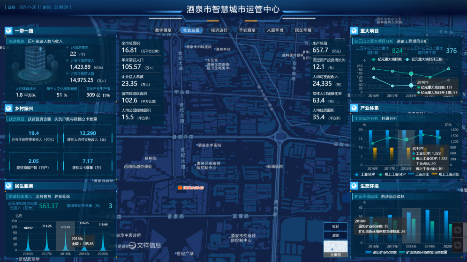Click the 乡村振兴 panel globe icon
Screen dimensions: 467x262
(8, 109)
